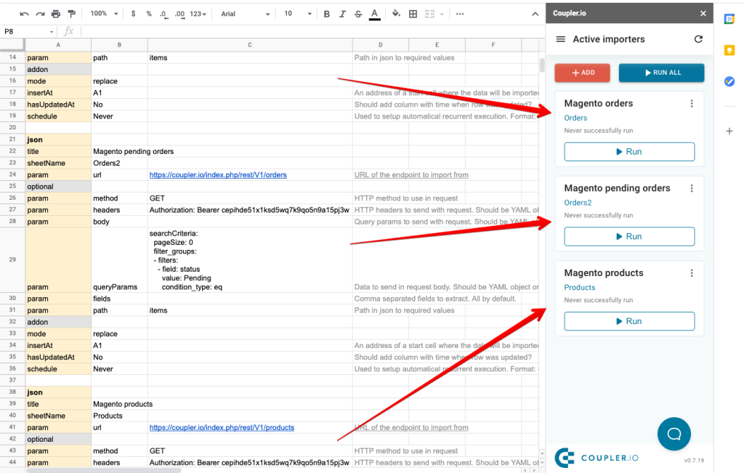Image resolution: width=744 pixels, height=473 pixels.
Task: Open the coupler.io orders URL link
Action: tap(218, 175)
